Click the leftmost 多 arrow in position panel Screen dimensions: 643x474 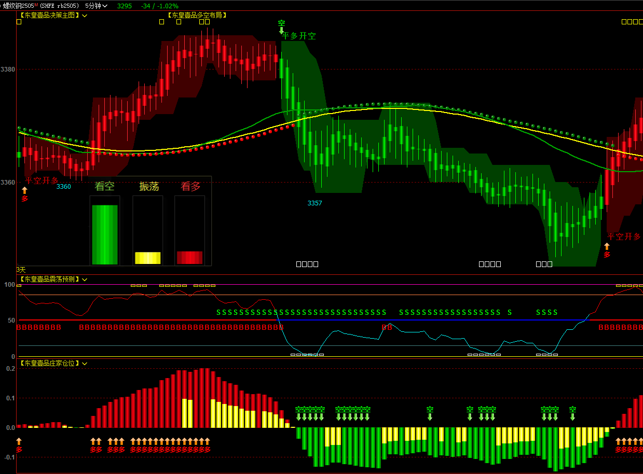(x=19, y=445)
